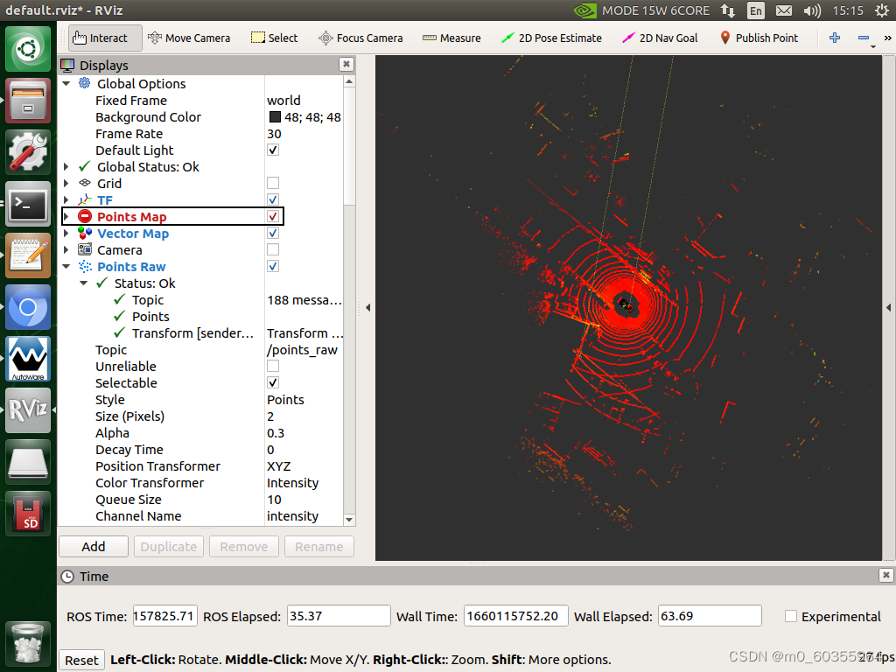Open Chromium browser from launcher
This screenshot has width=896, height=672.
coord(28,307)
